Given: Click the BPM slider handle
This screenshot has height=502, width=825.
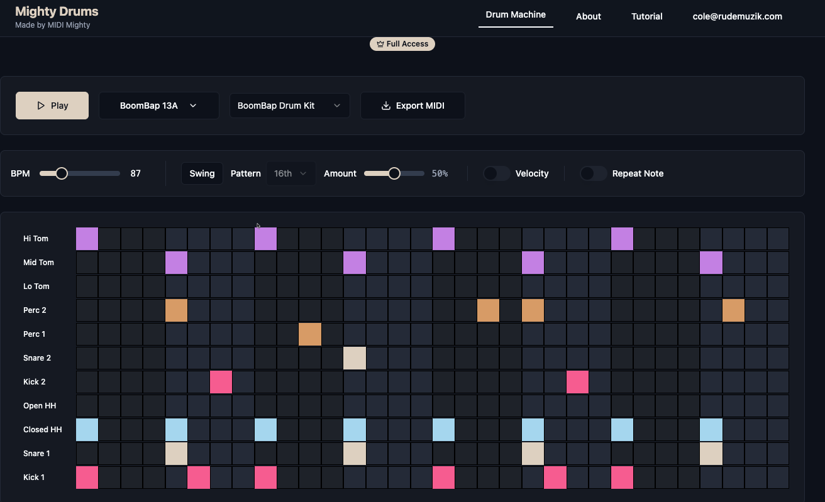Looking at the screenshot, I should (x=62, y=173).
